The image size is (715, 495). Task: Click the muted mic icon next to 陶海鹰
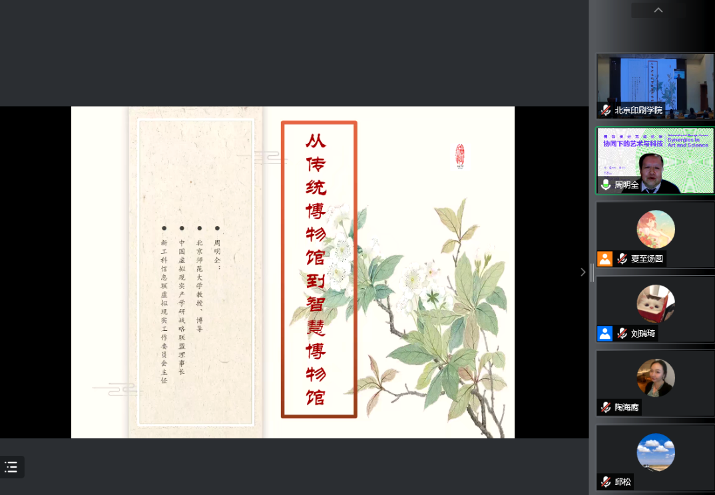click(x=606, y=407)
